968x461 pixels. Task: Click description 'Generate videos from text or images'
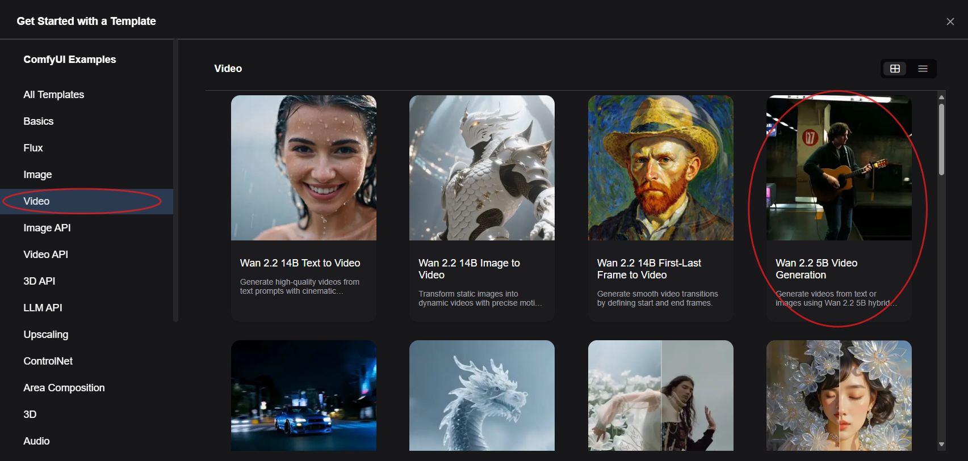coord(836,298)
